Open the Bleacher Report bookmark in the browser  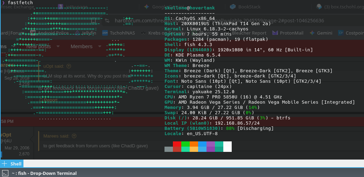tap(246, 33)
